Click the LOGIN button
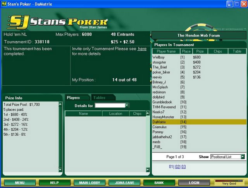The width and height of the screenshot is (248, 188). [x=194, y=183]
